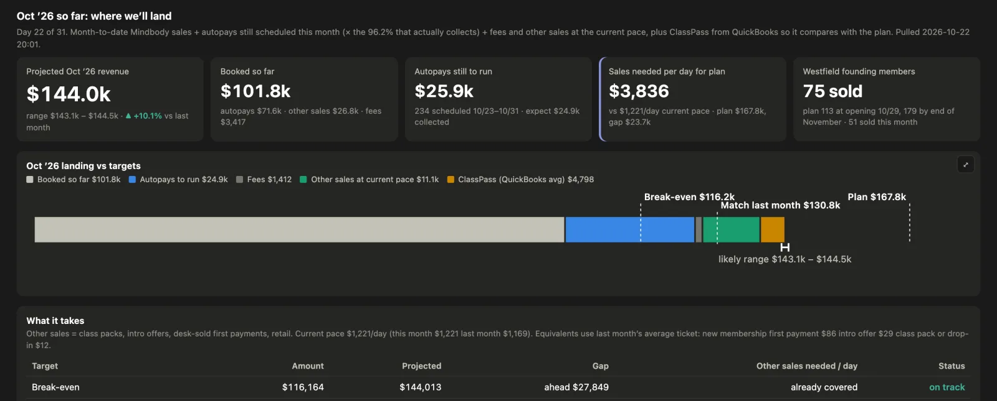Click the $144.0k projected revenue value

(x=69, y=94)
